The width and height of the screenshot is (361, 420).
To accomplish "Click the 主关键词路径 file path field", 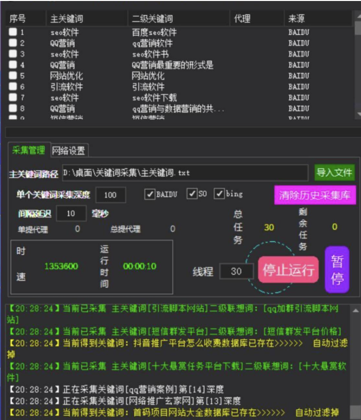I will [185, 173].
